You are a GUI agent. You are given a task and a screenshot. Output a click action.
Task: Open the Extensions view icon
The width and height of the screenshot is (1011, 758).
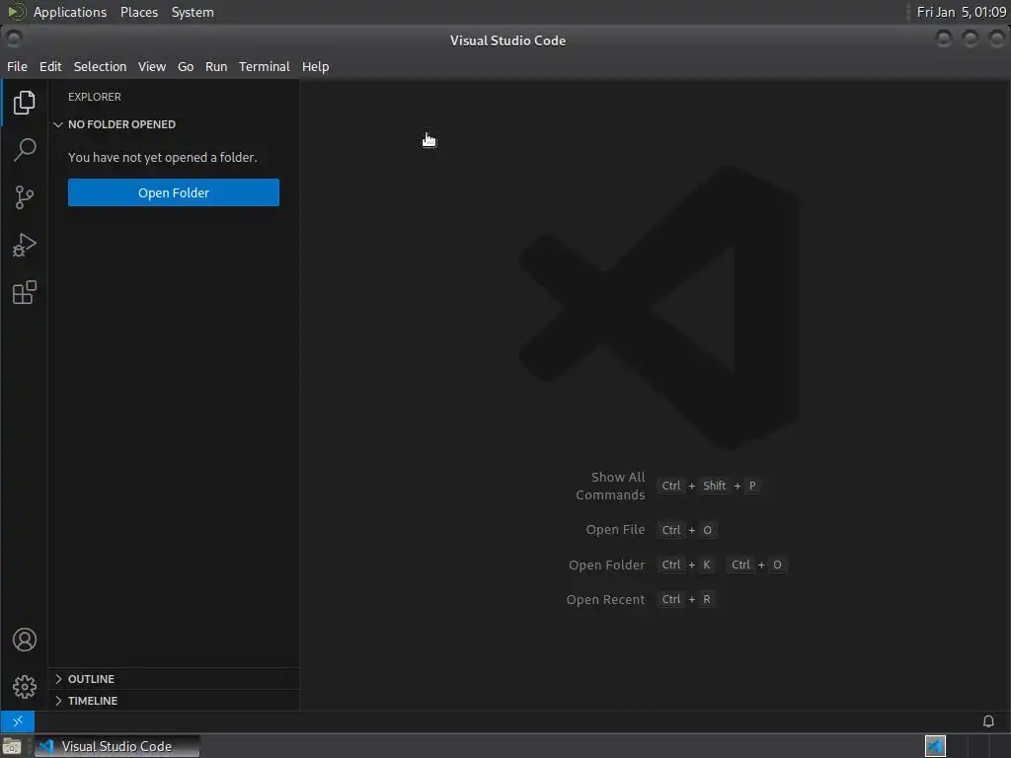(x=24, y=292)
